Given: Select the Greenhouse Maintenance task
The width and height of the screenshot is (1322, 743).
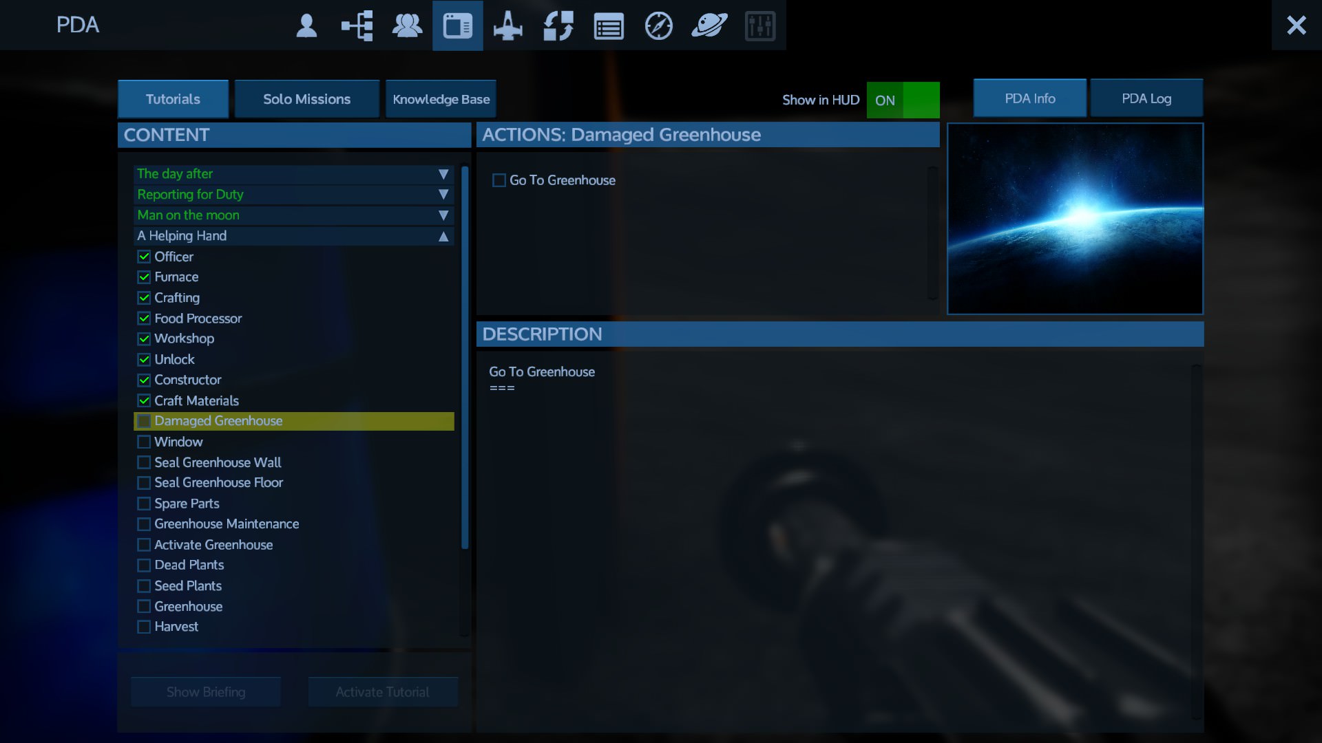Looking at the screenshot, I should [293, 524].
